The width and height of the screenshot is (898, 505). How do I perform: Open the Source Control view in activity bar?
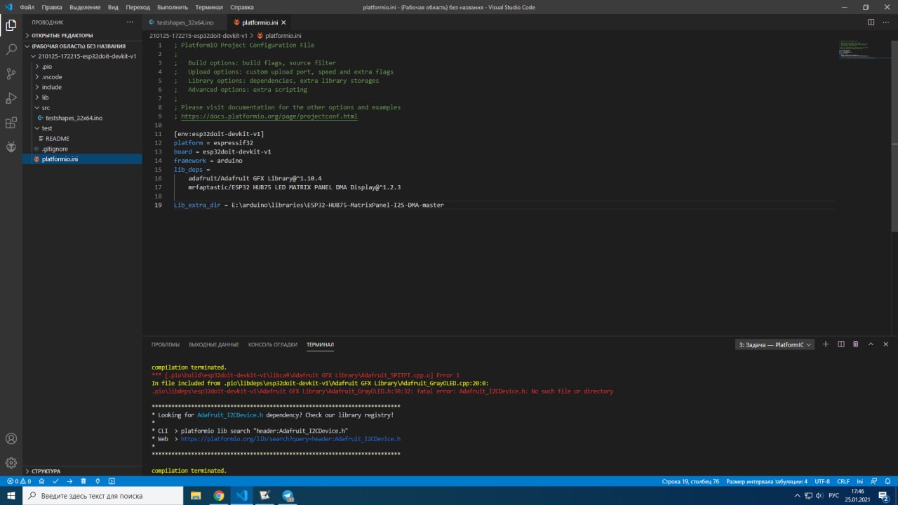click(11, 74)
